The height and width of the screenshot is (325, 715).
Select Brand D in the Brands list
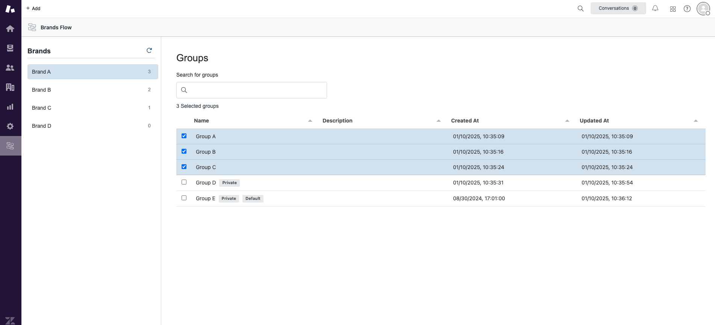point(92,126)
